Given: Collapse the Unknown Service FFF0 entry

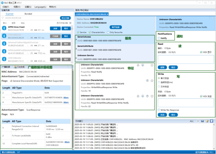Looking at the screenshot, I should click(76, 58).
